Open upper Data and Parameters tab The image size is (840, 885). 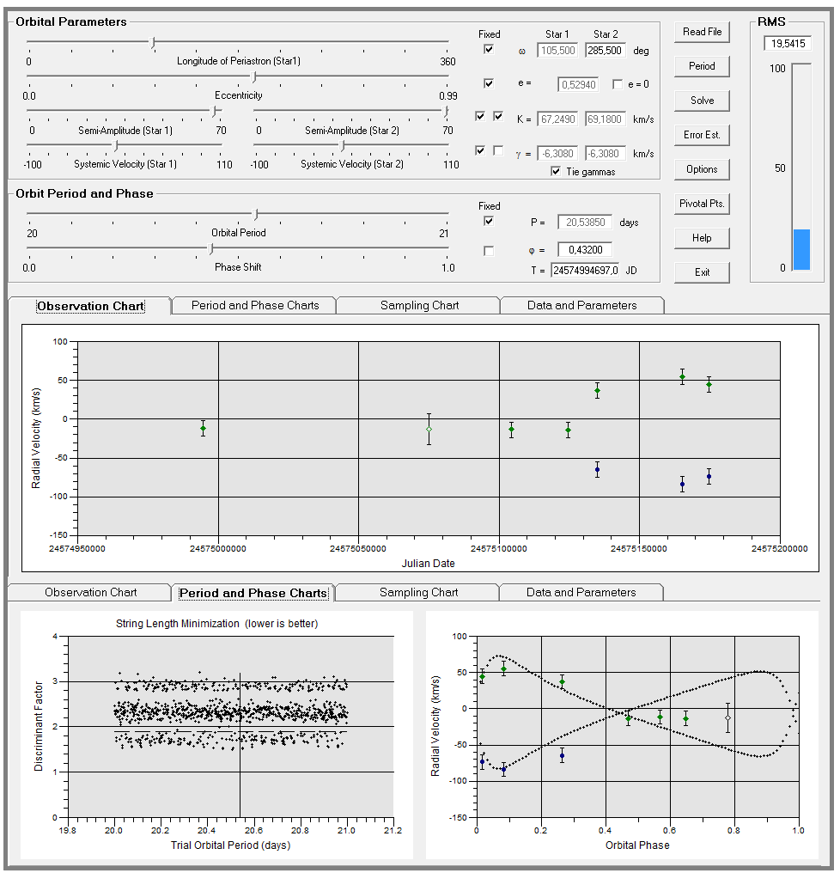(581, 305)
